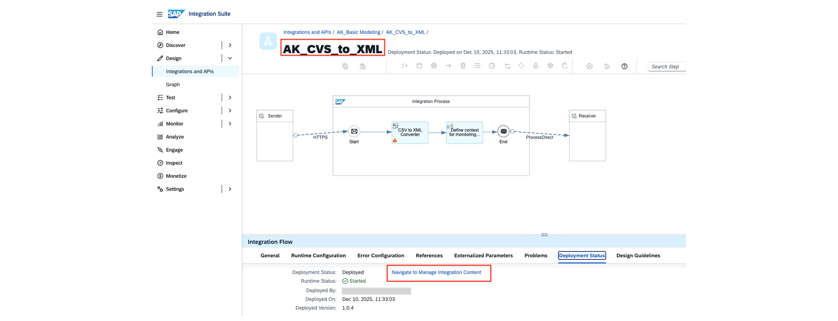
Task: Click the persistence cluster icon in toolbar
Action: [x=550, y=66]
